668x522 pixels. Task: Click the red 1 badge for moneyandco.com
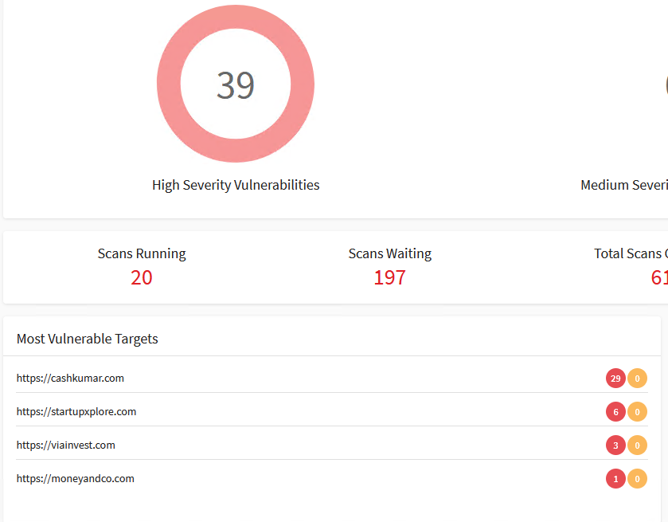(x=615, y=478)
